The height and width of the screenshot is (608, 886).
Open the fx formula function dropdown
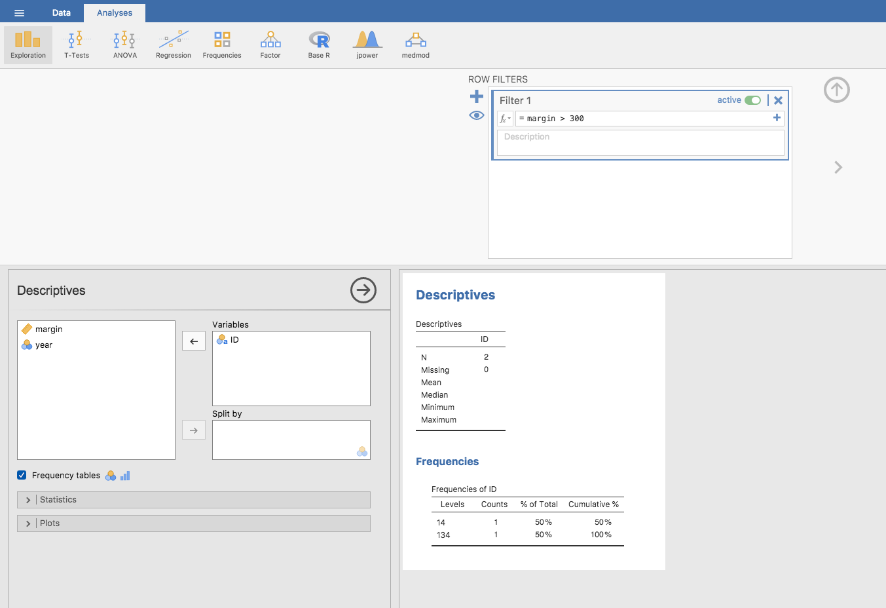tap(505, 119)
